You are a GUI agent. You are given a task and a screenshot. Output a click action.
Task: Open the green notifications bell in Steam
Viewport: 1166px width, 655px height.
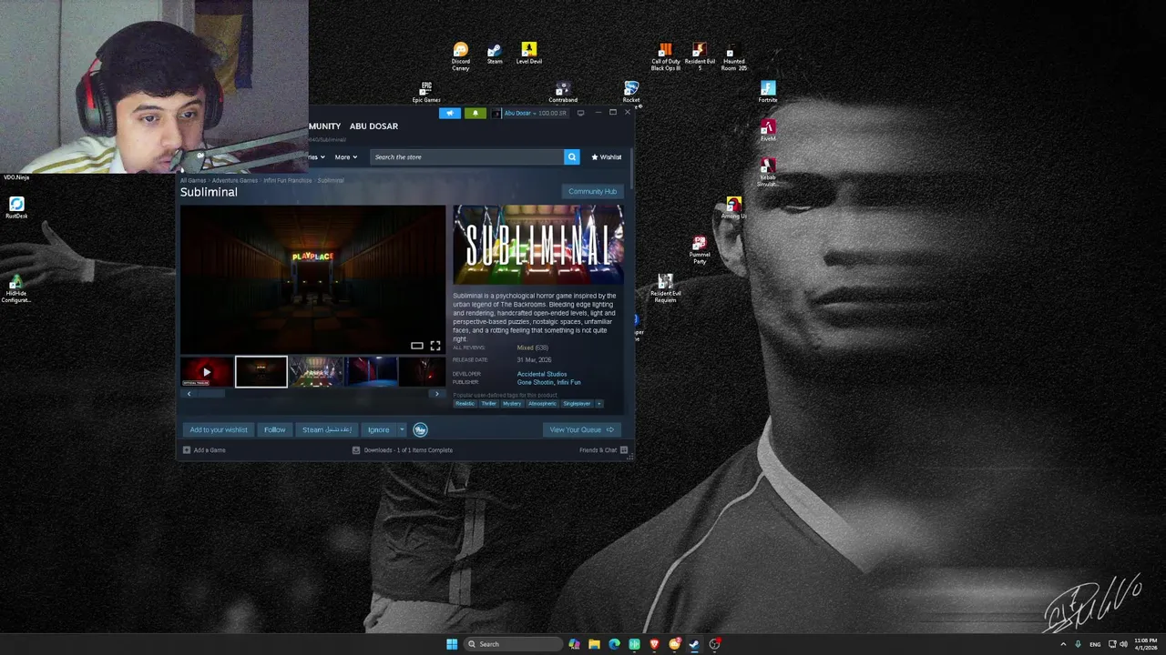(475, 113)
